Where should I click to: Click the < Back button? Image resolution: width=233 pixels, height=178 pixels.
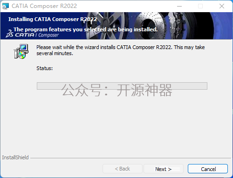click(x=123, y=169)
